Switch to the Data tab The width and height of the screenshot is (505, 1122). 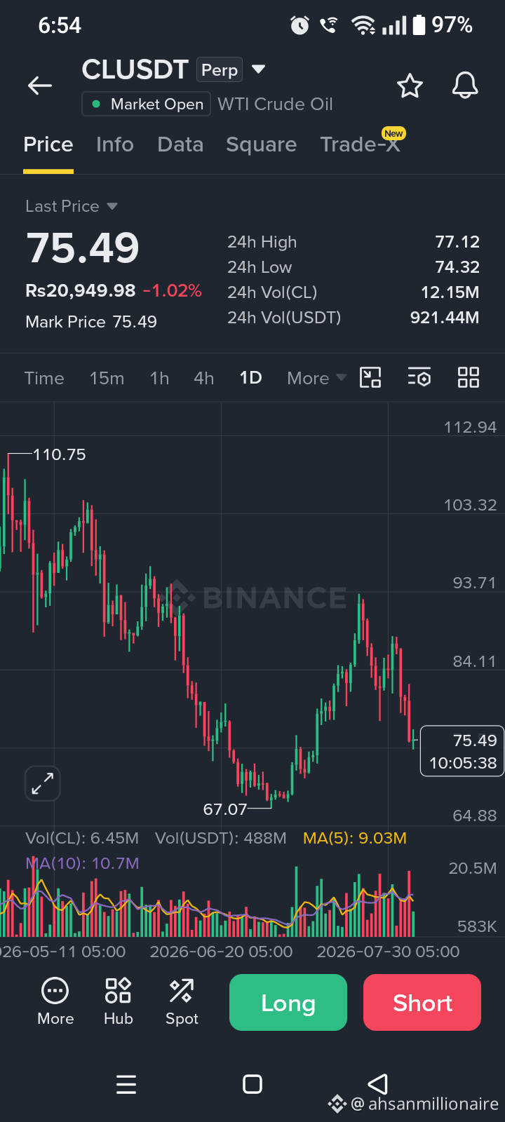(180, 144)
